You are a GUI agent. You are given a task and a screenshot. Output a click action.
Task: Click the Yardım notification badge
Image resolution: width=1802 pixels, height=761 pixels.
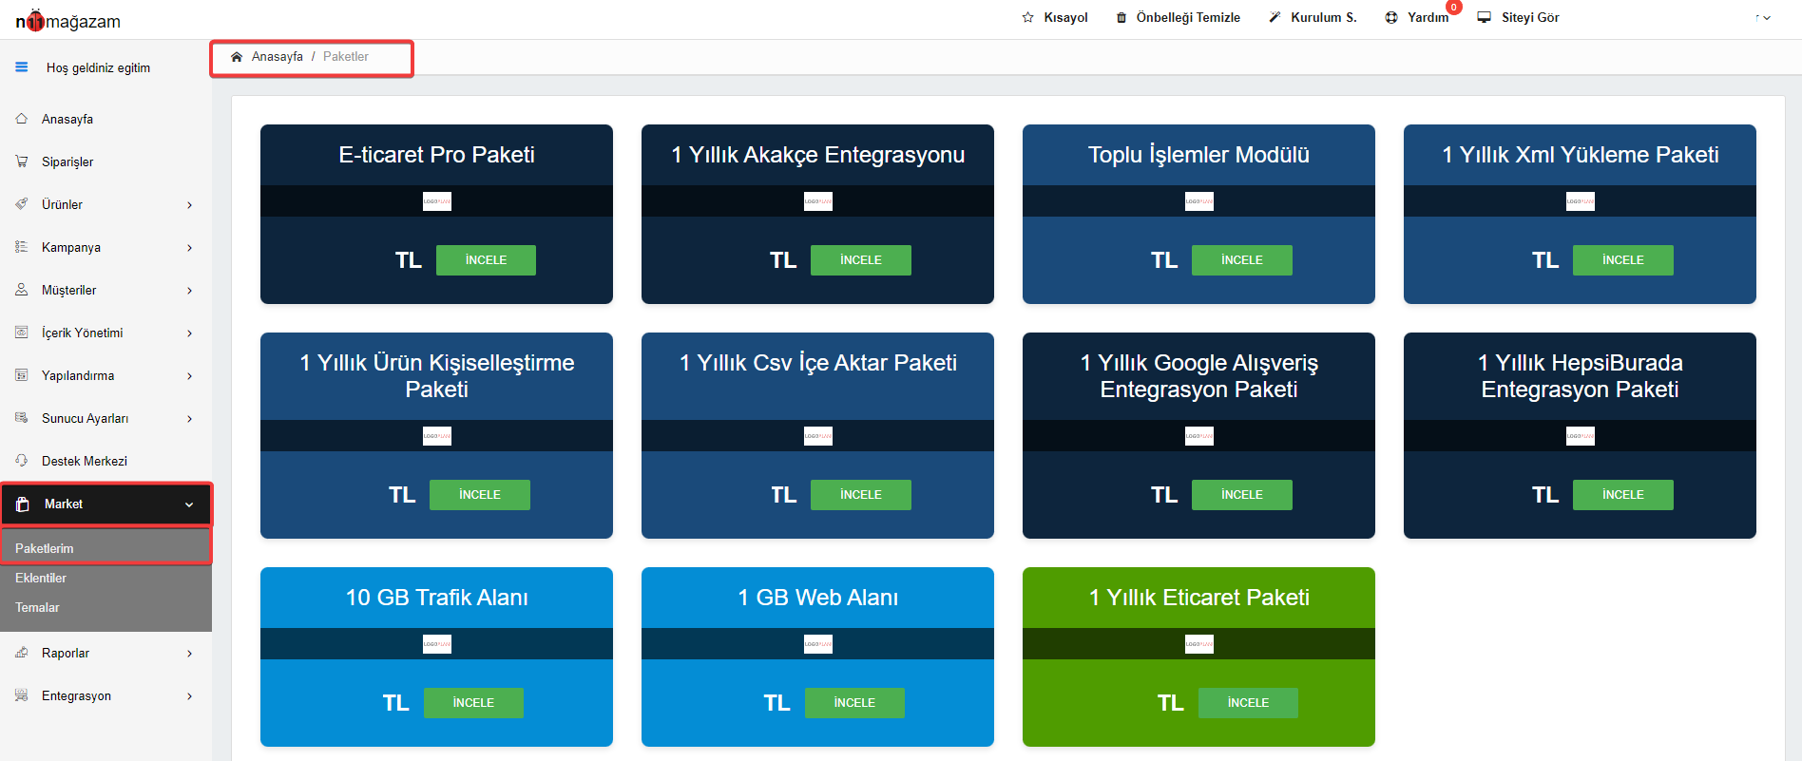click(x=1454, y=8)
